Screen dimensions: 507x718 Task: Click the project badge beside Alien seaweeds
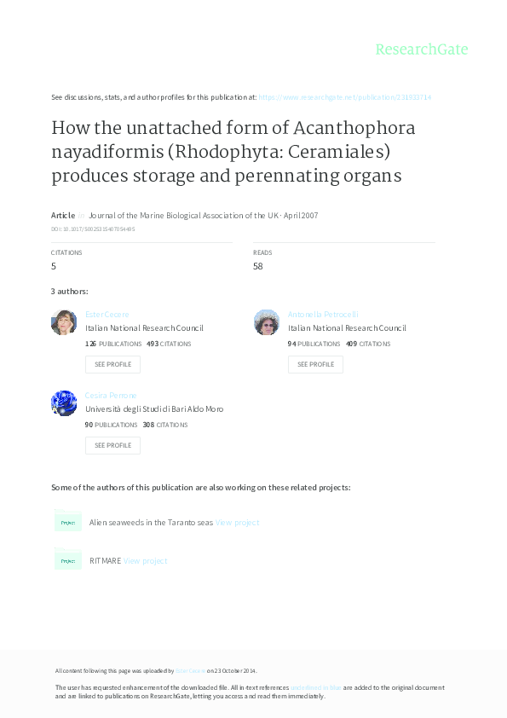point(68,522)
